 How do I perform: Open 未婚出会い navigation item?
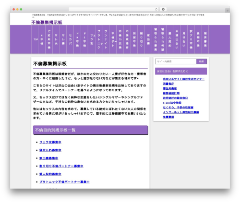pos(177,39)
